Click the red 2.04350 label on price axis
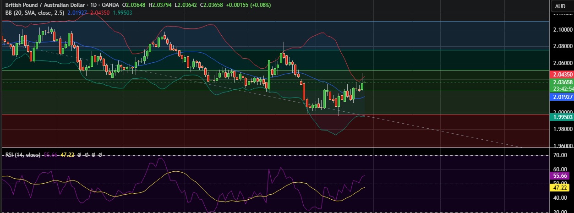This screenshot has width=574, height=213. [561, 74]
